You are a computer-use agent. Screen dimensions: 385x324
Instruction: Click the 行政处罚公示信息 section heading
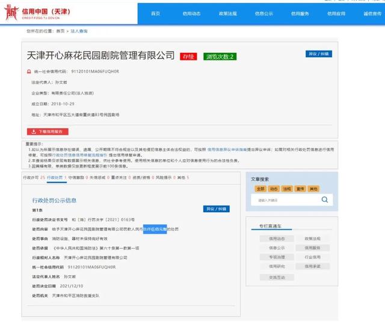pyautogui.click(x=54, y=200)
